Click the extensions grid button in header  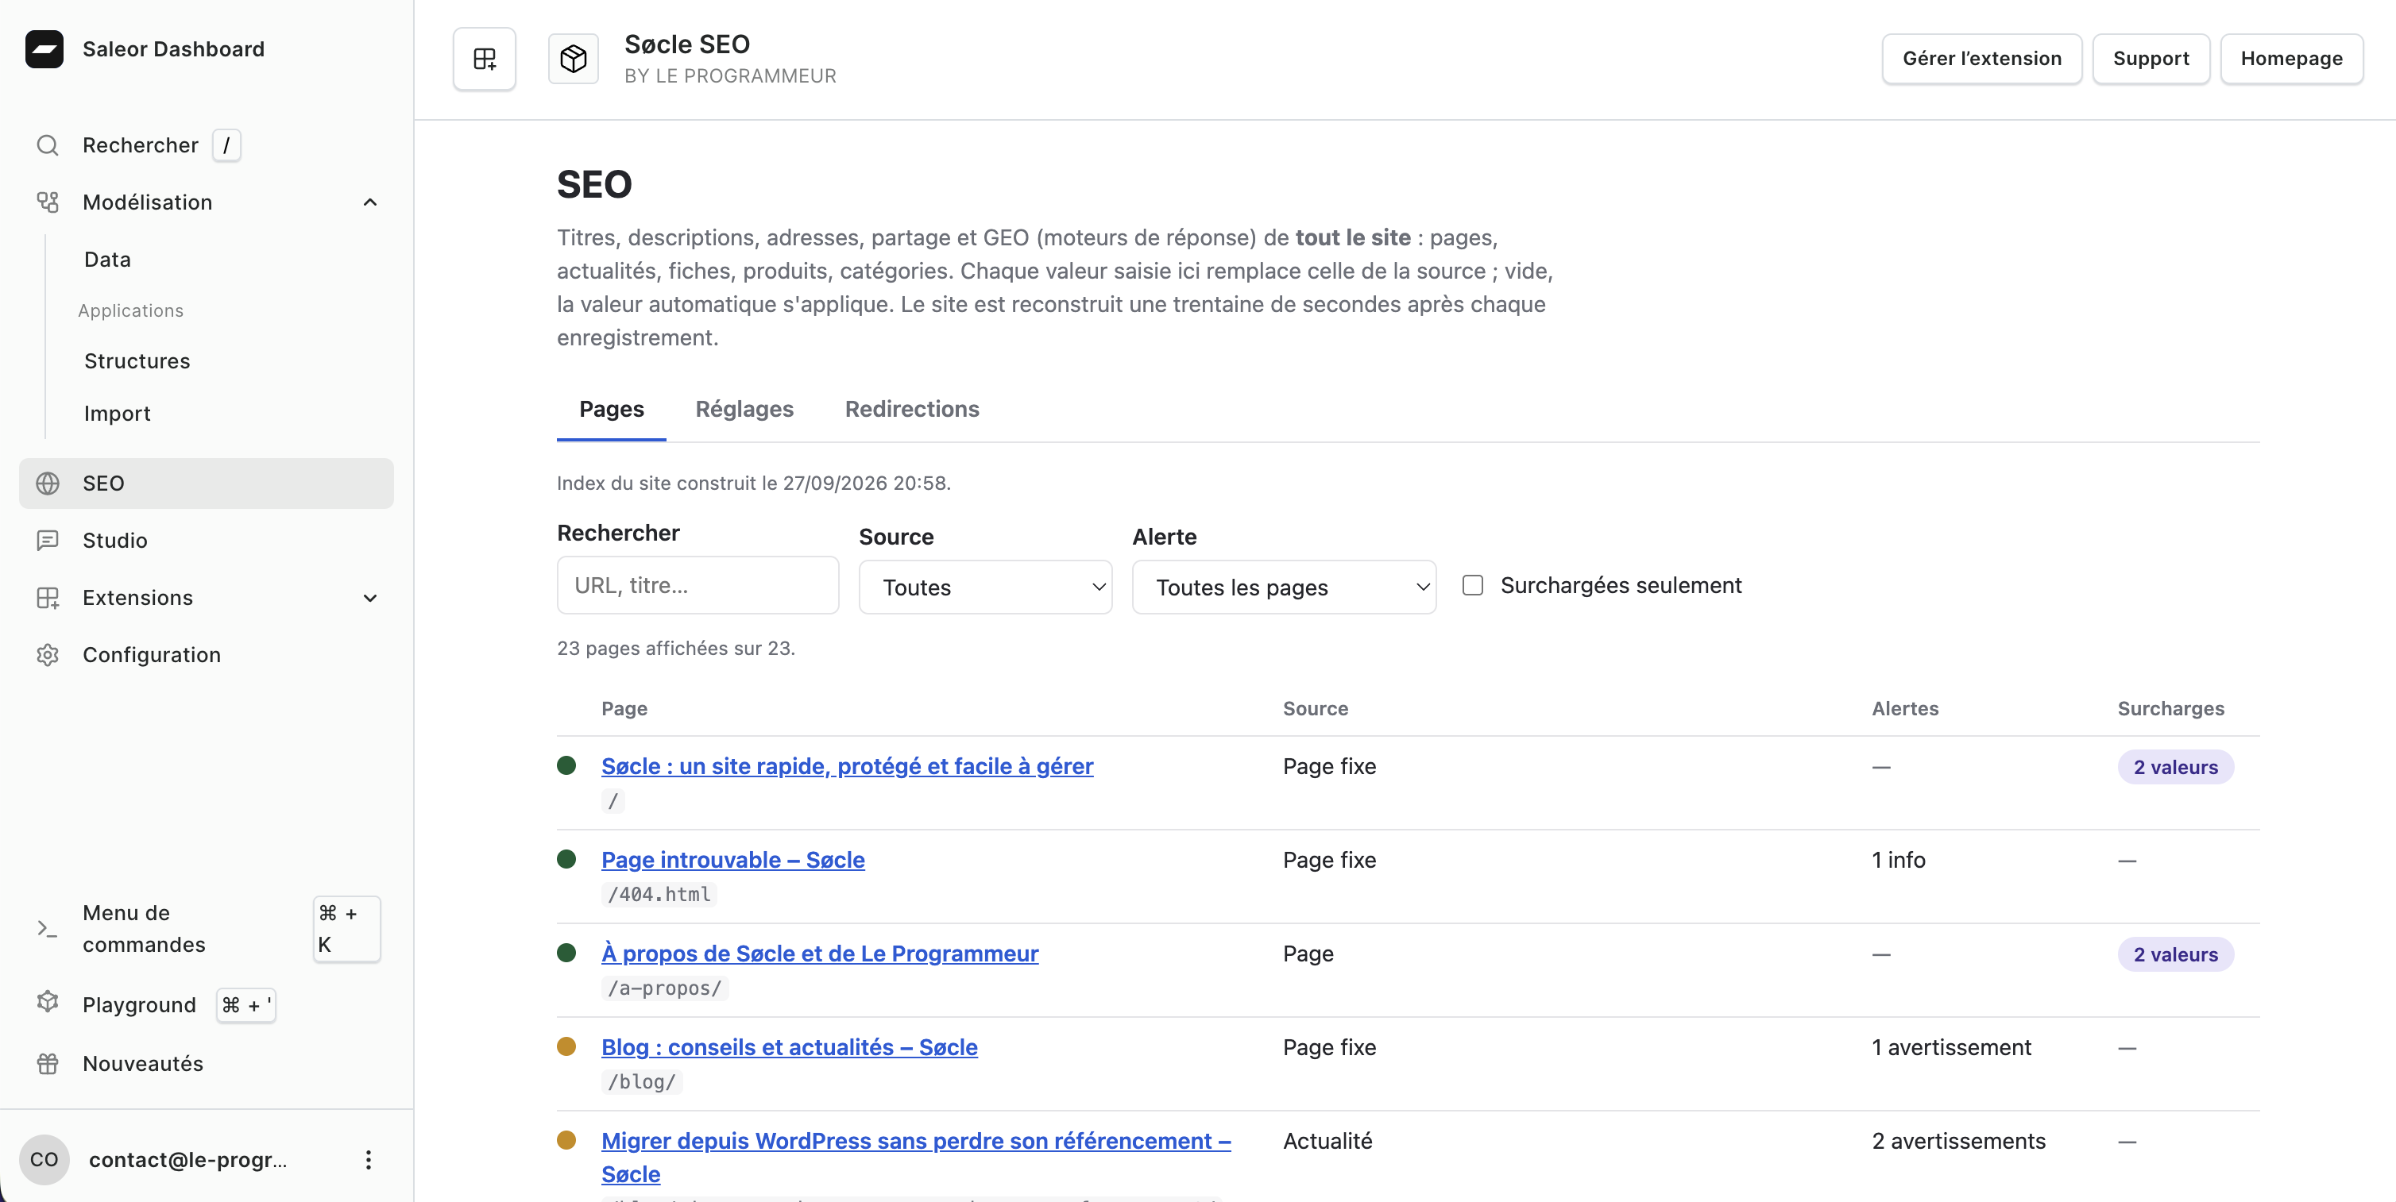click(485, 59)
